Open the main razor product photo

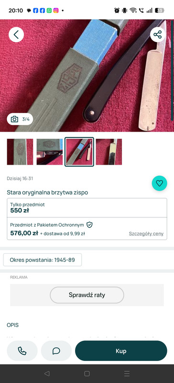87,76
